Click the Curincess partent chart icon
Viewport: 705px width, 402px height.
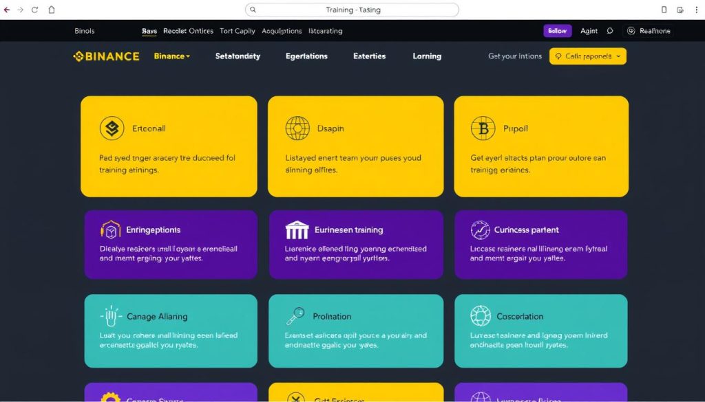pyautogui.click(x=480, y=230)
